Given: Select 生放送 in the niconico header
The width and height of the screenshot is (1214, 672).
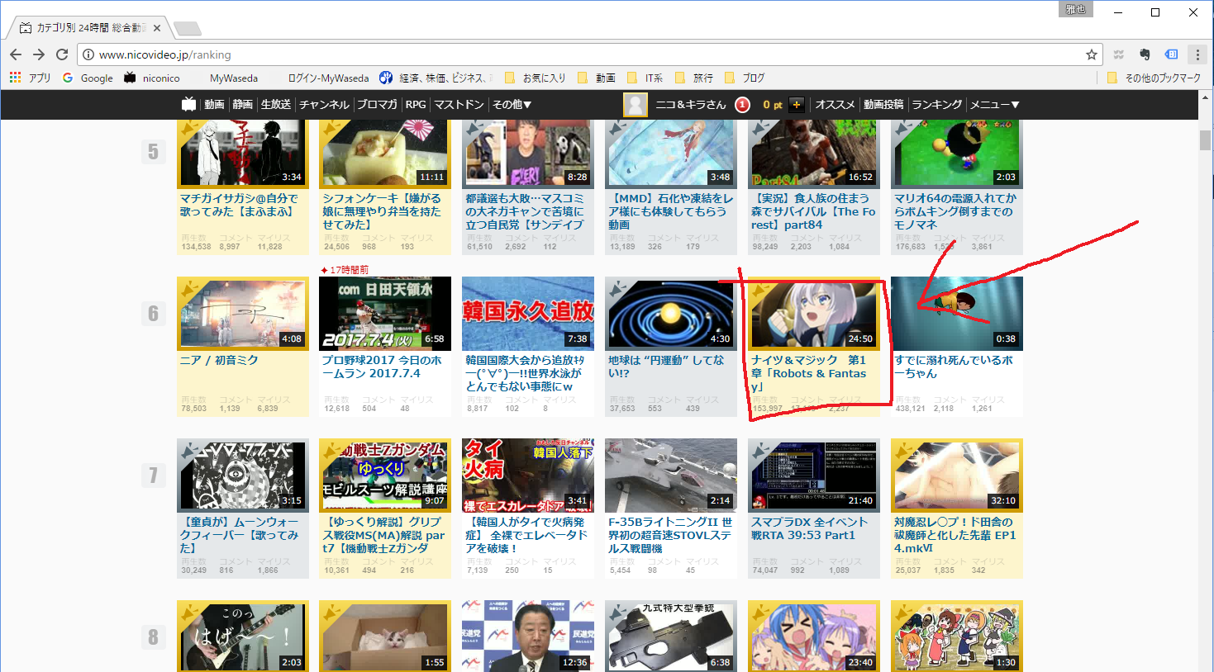Looking at the screenshot, I should 276,104.
